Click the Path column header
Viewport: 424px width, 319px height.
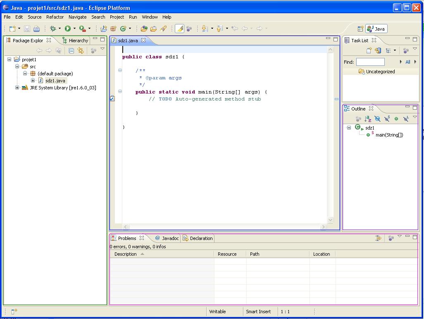point(278,254)
